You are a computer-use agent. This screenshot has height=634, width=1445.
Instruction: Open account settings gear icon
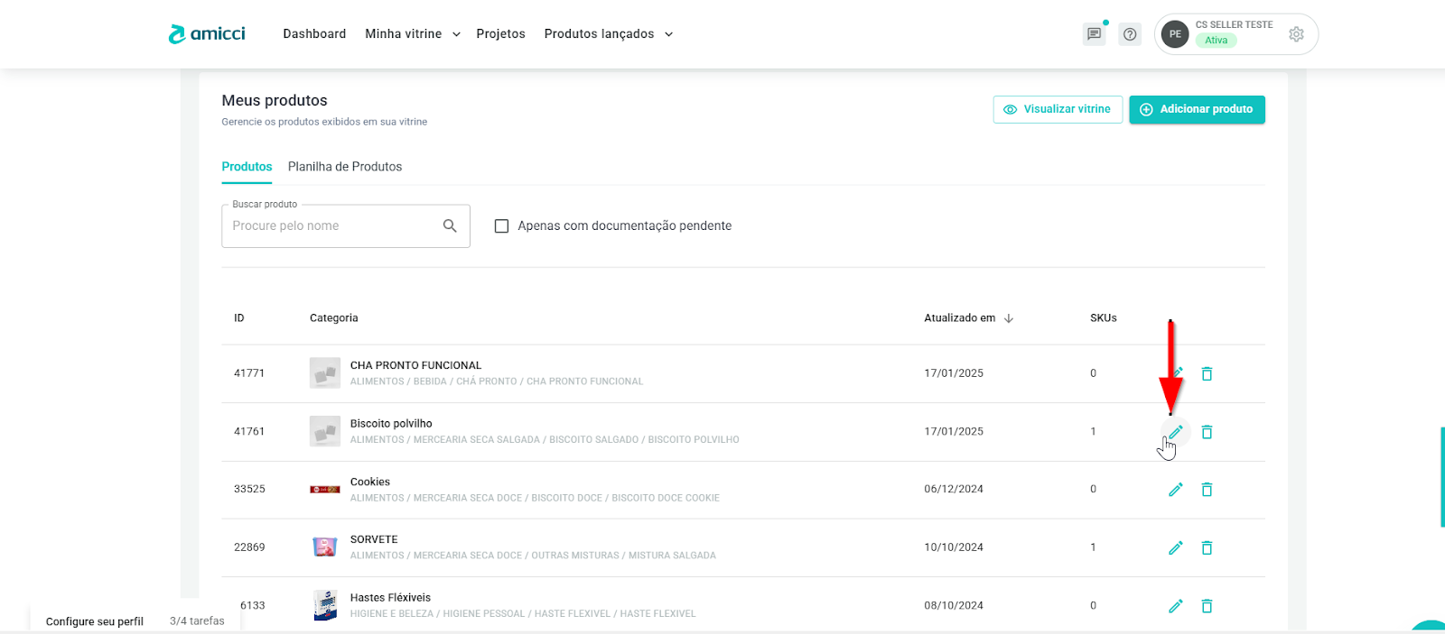(1296, 34)
